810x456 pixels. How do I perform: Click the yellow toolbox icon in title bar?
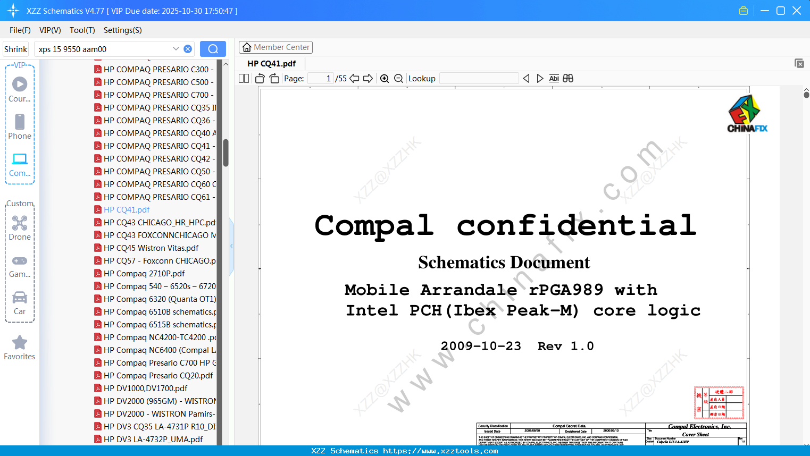click(744, 11)
